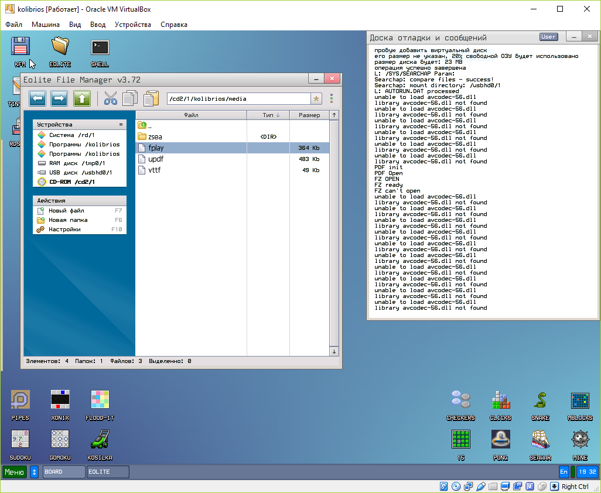Open the Устройства menu in VirtualBox
This screenshot has width=601, height=493.
click(132, 25)
